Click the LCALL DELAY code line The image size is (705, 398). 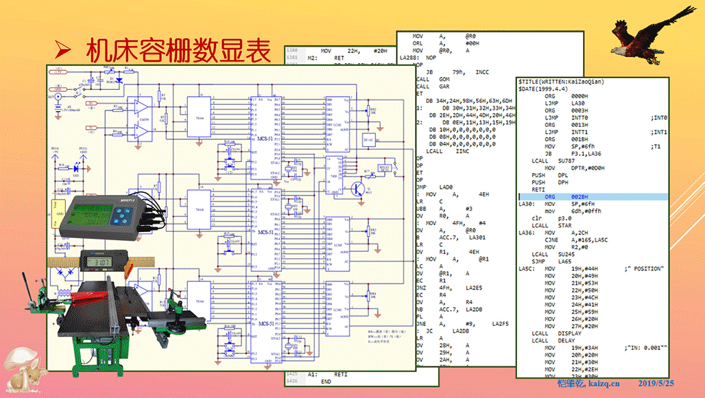[x=553, y=341]
